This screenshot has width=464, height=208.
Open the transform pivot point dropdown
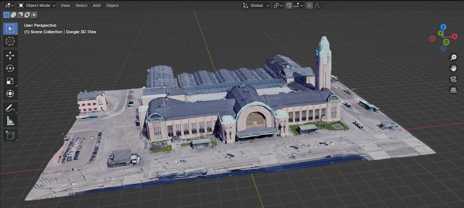[278, 5]
